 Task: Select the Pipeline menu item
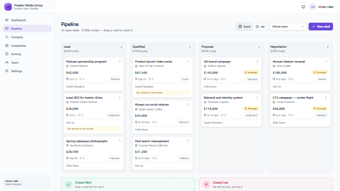coord(27,29)
